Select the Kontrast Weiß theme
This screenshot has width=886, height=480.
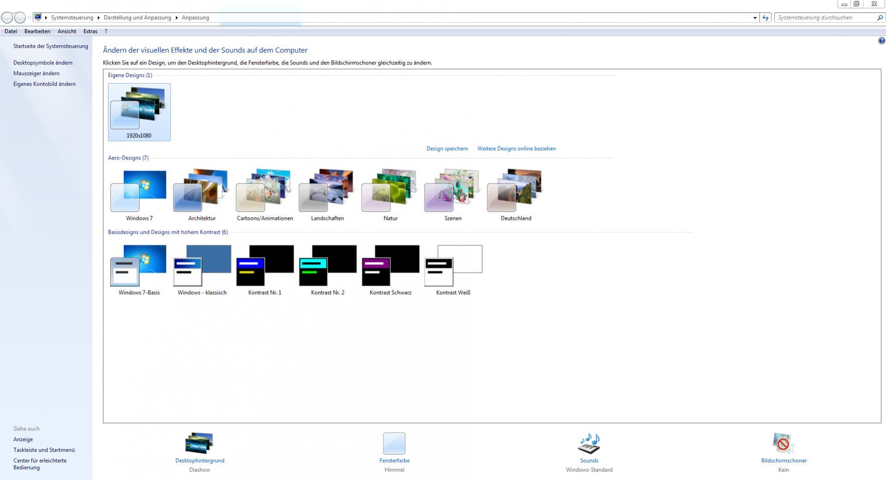tap(453, 270)
